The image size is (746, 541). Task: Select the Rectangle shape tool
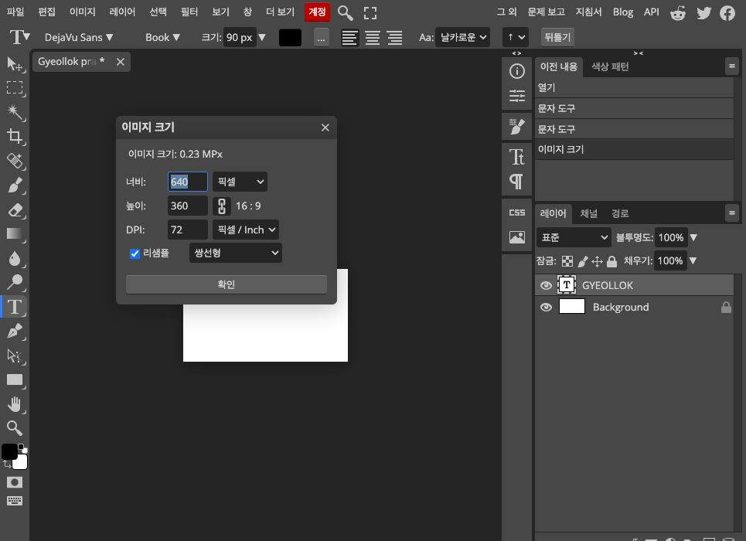click(15, 379)
